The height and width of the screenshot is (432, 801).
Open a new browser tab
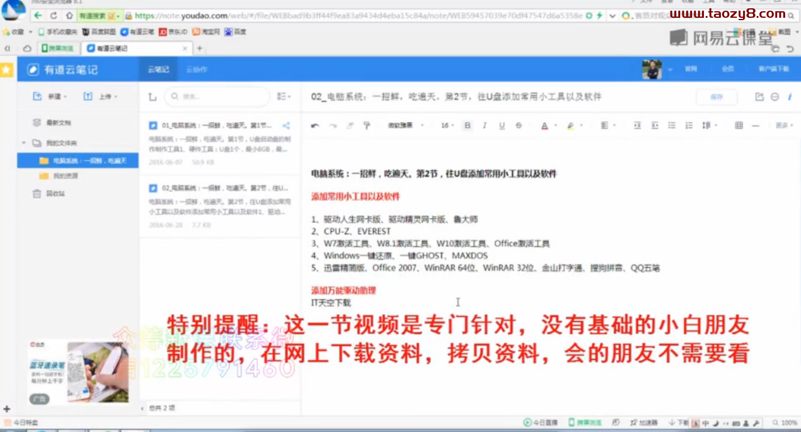[x=200, y=48]
